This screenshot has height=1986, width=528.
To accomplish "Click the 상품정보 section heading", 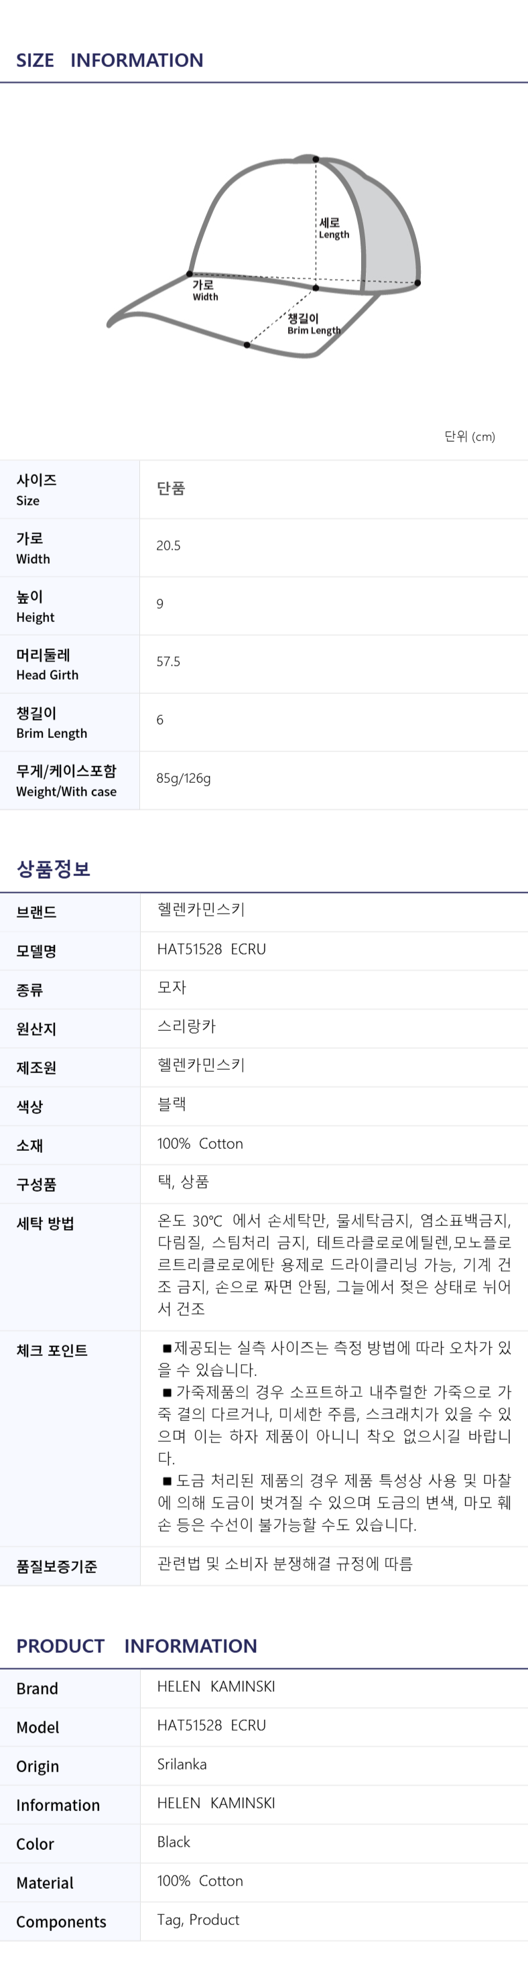I will [53, 869].
